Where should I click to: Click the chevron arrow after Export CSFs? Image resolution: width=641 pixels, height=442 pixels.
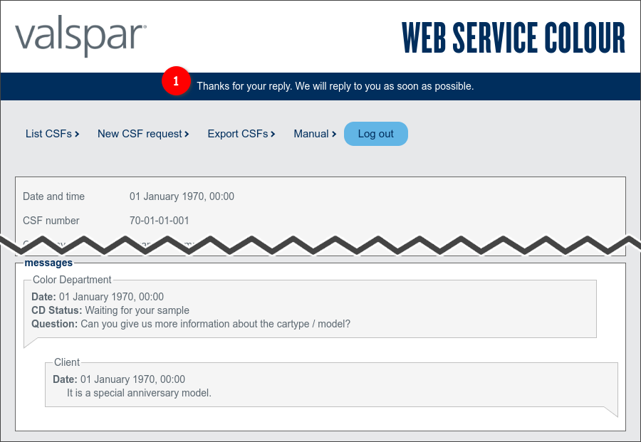tap(273, 134)
